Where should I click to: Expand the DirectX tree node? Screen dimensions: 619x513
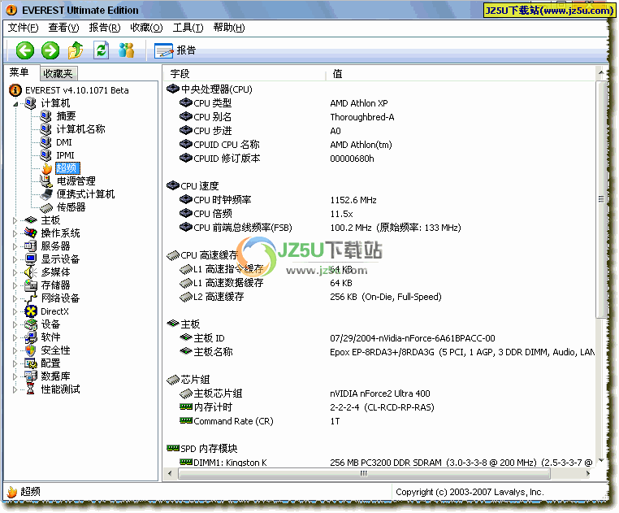(x=15, y=312)
